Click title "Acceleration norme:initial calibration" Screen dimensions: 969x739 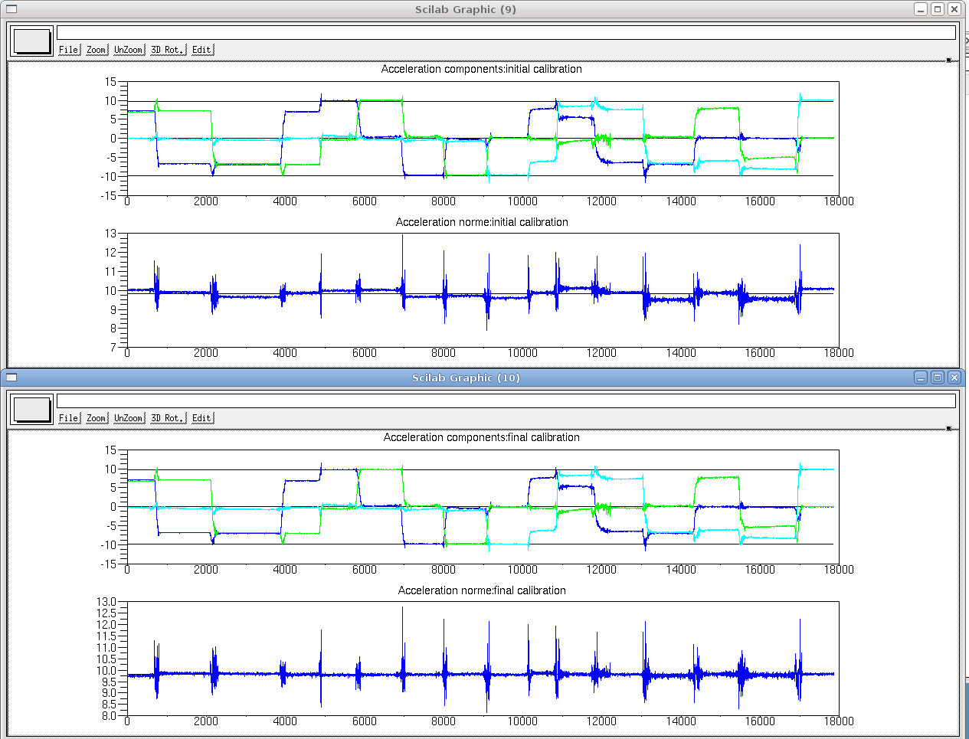[x=482, y=222]
